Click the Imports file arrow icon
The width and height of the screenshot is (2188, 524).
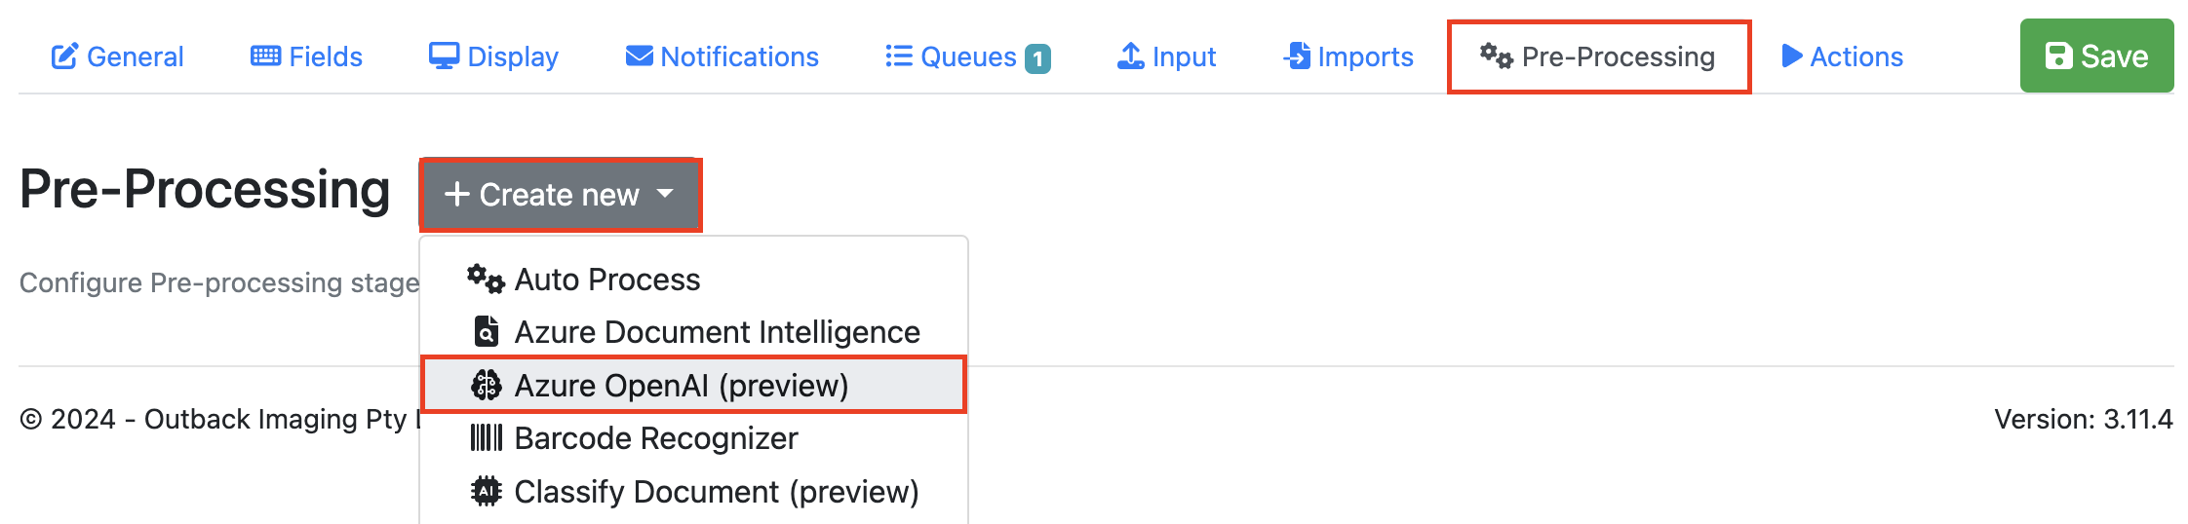click(x=1297, y=56)
